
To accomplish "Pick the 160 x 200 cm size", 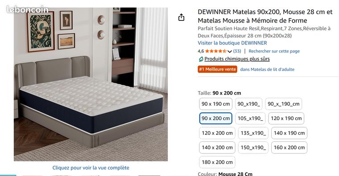I will [x=289, y=148].
